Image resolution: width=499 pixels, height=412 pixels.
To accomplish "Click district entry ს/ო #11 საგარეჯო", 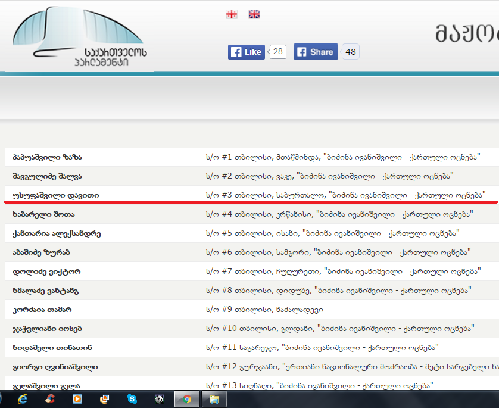I will click(x=322, y=348).
